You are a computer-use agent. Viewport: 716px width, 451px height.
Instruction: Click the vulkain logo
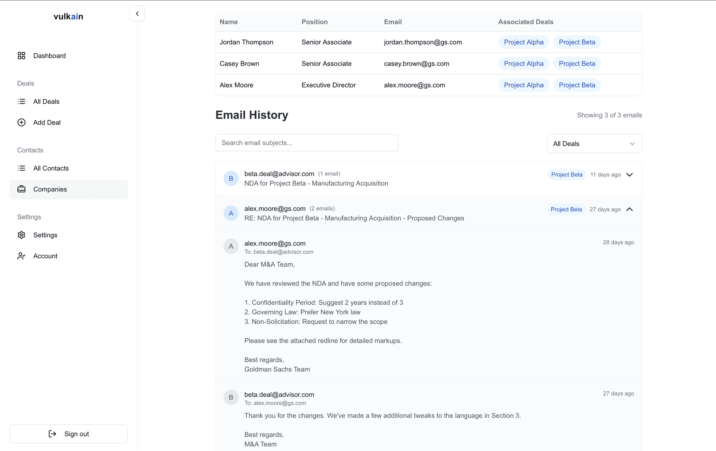click(x=68, y=16)
